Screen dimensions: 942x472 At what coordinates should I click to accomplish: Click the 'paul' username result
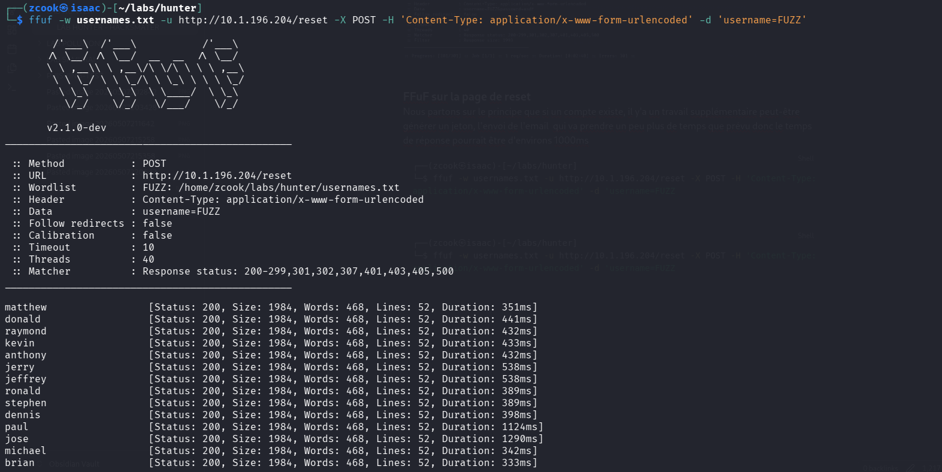17,427
